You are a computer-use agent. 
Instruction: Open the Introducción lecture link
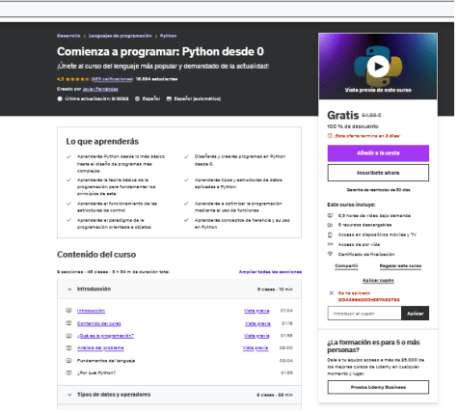coord(91,311)
